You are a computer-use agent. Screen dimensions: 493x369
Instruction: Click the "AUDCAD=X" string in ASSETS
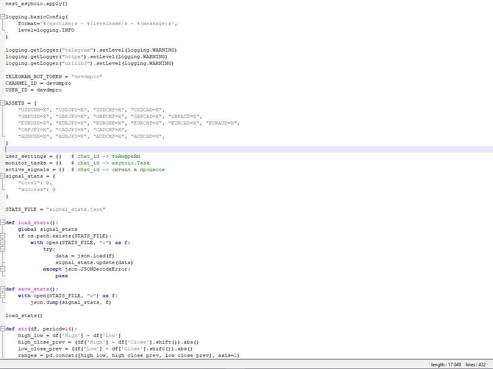pyautogui.click(x=146, y=136)
